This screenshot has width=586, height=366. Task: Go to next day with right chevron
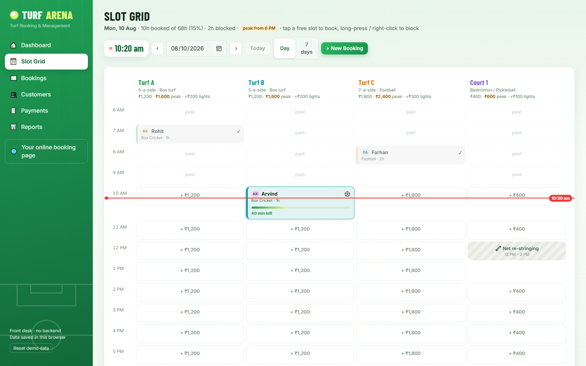click(236, 48)
